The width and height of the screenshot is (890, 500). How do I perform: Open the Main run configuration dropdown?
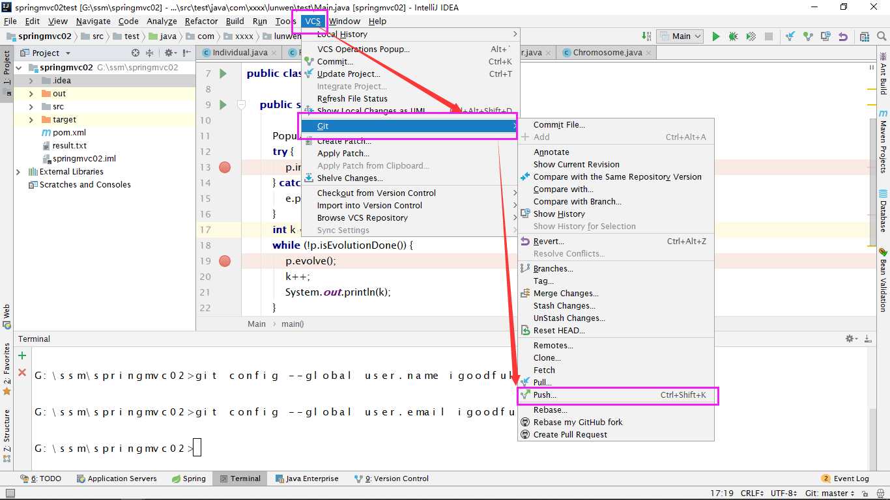(x=680, y=36)
